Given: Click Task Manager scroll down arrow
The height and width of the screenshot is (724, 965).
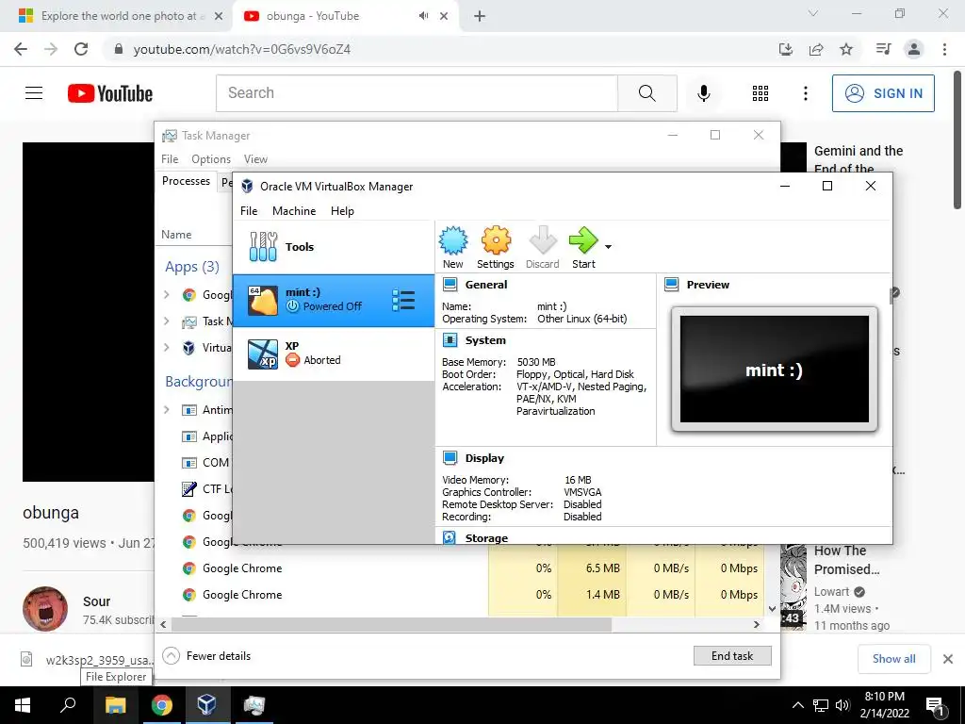Looking at the screenshot, I should coord(773,609).
